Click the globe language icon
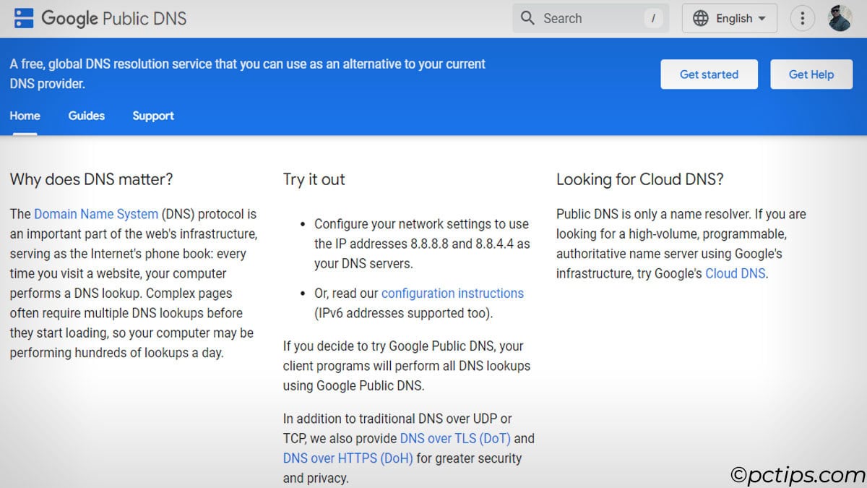This screenshot has height=488, width=867. click(x=700, y=18)
